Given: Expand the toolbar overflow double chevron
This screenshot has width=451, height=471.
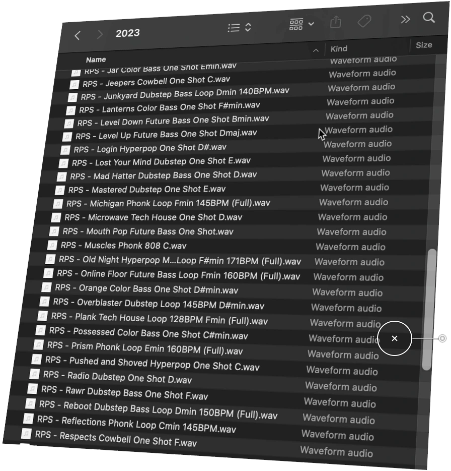Looking at the screenshot, I should [405, 19].
